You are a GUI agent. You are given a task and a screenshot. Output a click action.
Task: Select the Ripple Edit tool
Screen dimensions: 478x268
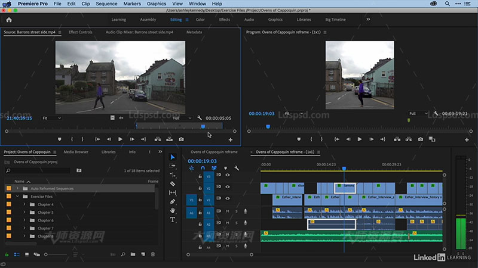pyautogui.click(x=173, y=174)
